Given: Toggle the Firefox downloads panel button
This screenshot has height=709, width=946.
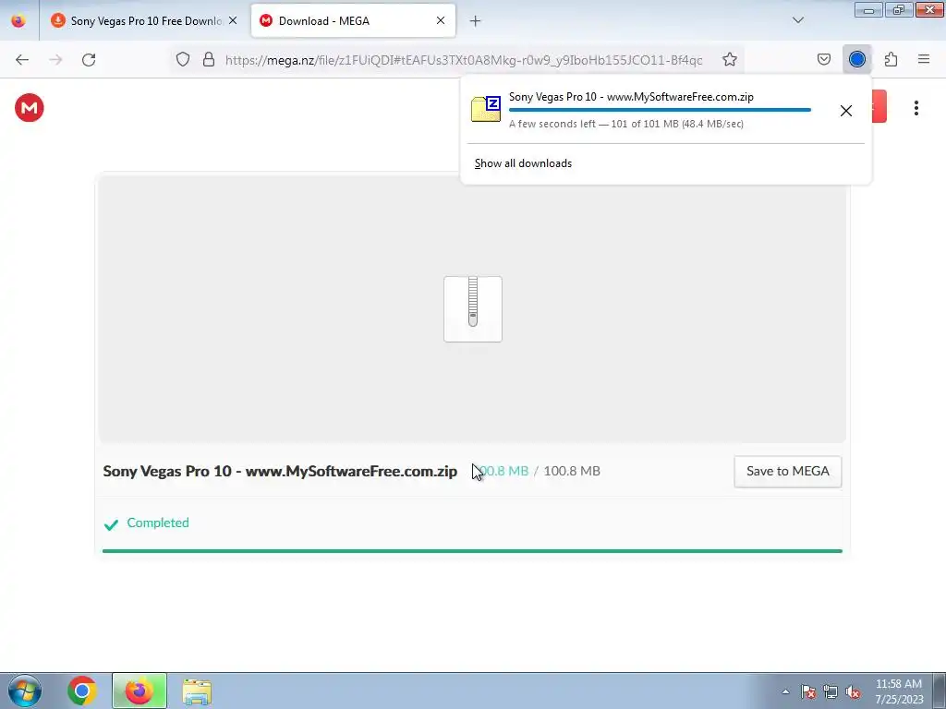Looking at the screenshot, I should pyautogui.click(x=856, y=59).
